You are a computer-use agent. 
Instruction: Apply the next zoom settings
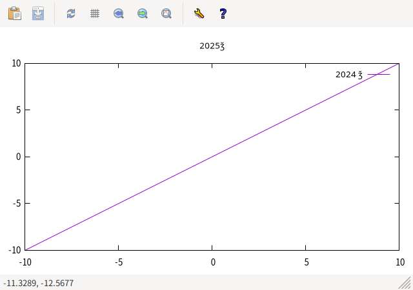tap(143, 13)
